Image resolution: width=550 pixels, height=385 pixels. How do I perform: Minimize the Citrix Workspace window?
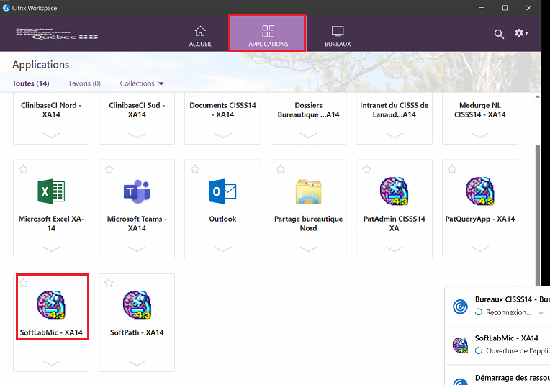click(482, 8)
